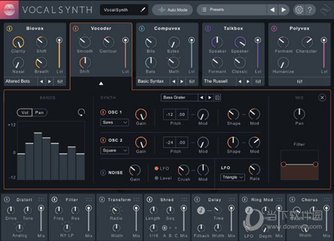334x241 pixels.
Task: Select previous Biovox preset from Altered Bots
Action: pos(41,81)
